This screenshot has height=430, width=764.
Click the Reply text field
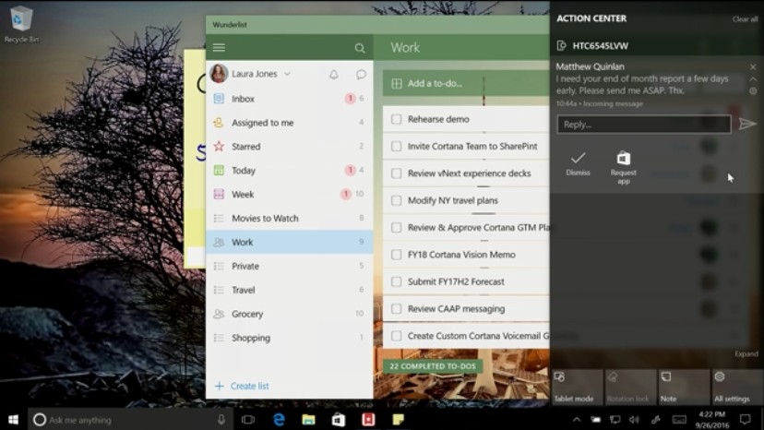pyautogui.click(x=644, y=125)
